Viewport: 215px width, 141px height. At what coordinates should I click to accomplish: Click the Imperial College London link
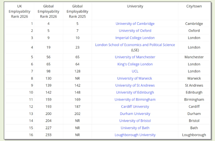click(135, 38)
